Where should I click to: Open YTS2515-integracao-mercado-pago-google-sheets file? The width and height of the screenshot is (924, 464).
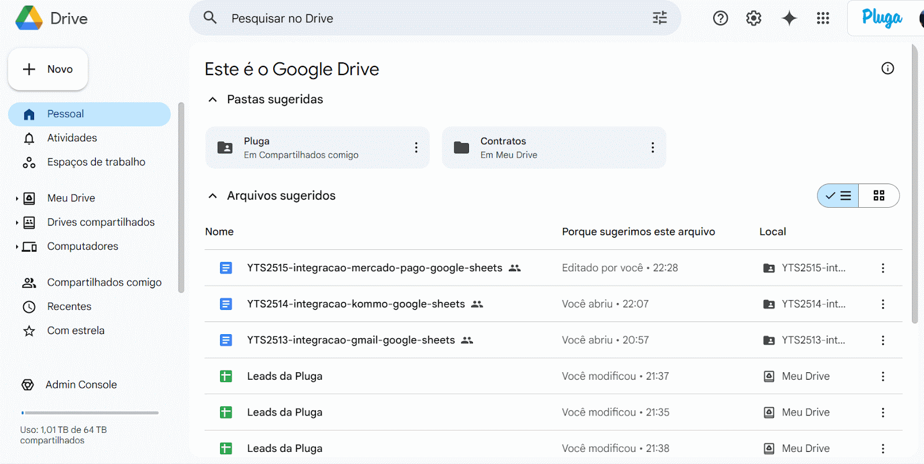click(x=375, y=268)
